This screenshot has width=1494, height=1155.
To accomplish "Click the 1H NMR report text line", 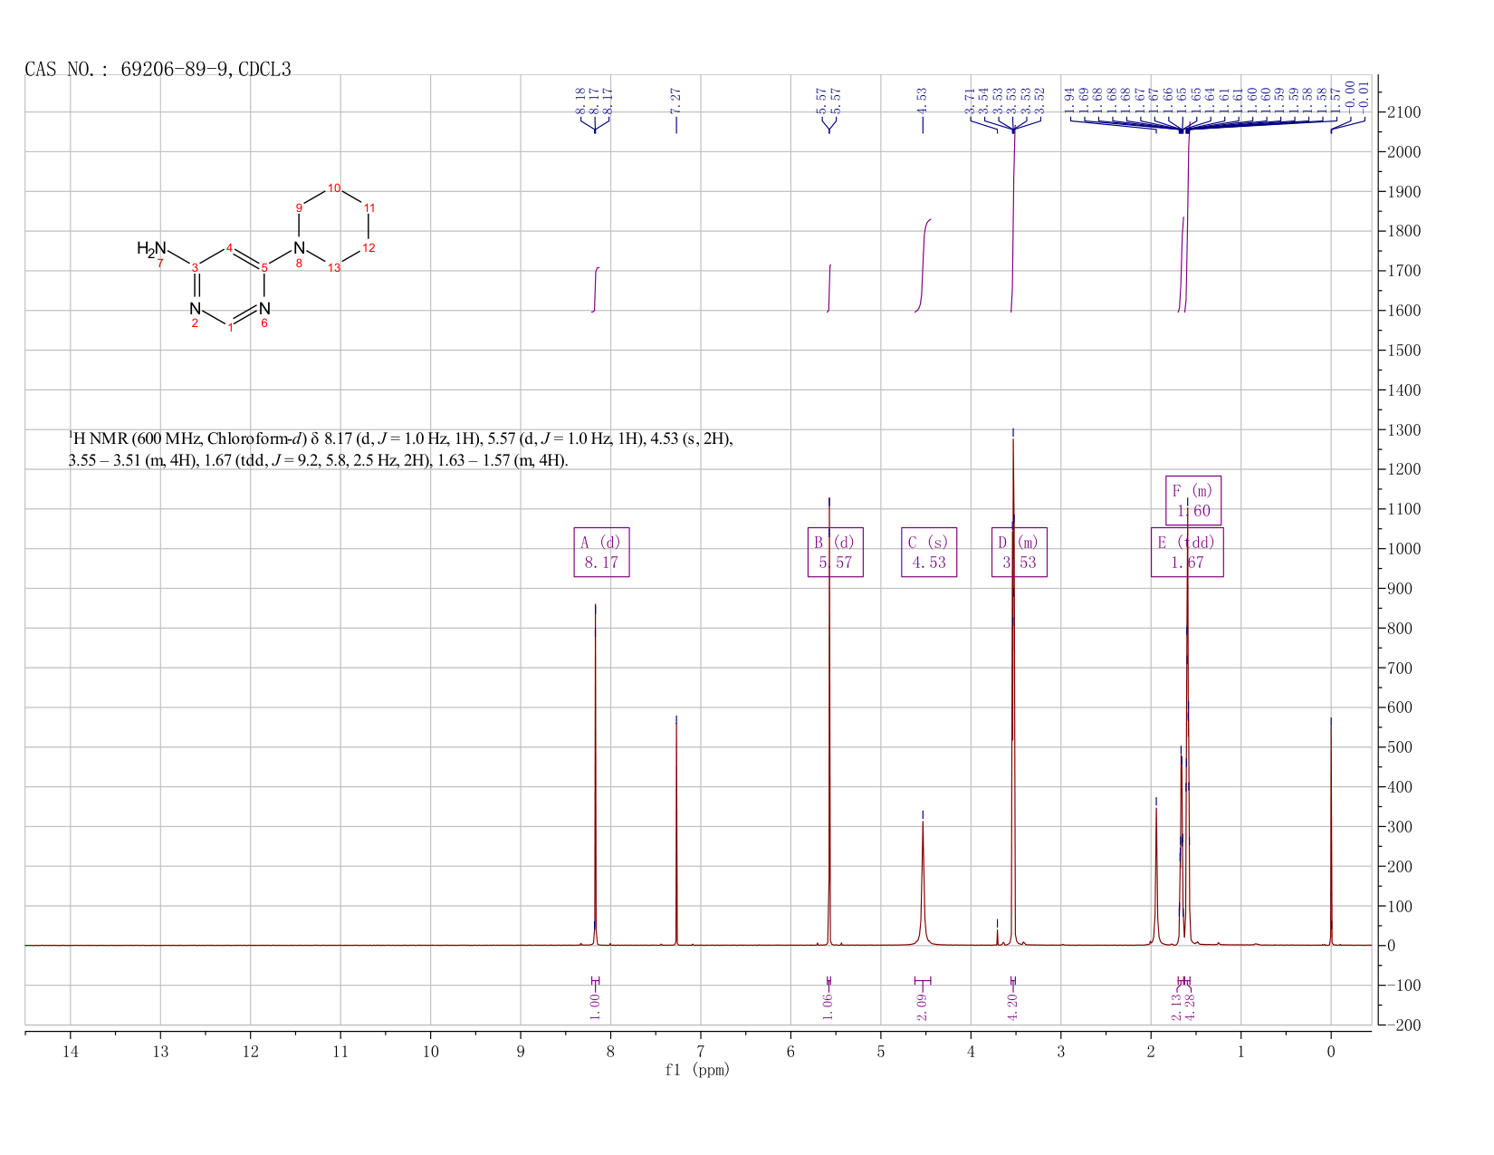I will 401,439.
